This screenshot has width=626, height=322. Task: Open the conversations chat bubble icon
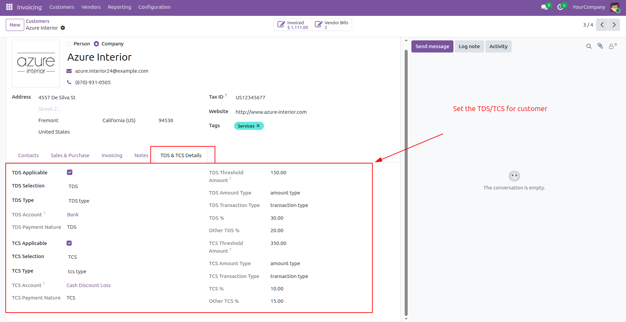coord(545,7)
